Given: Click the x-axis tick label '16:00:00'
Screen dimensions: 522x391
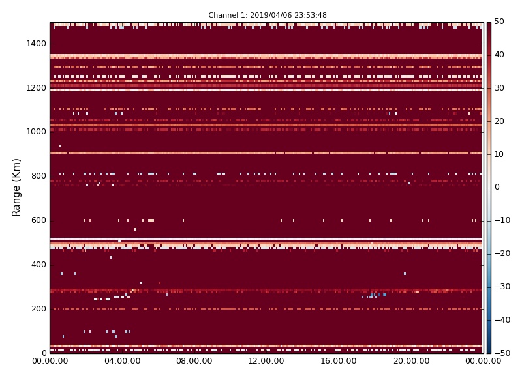Looking at the screenshot, I should click(x=339, y=361).
